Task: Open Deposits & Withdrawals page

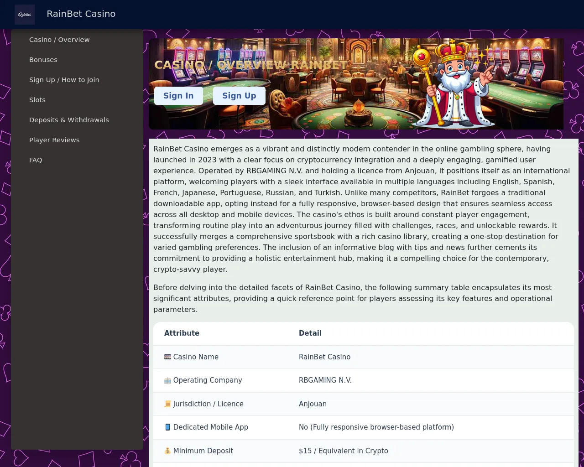Action: click(69, 120)
